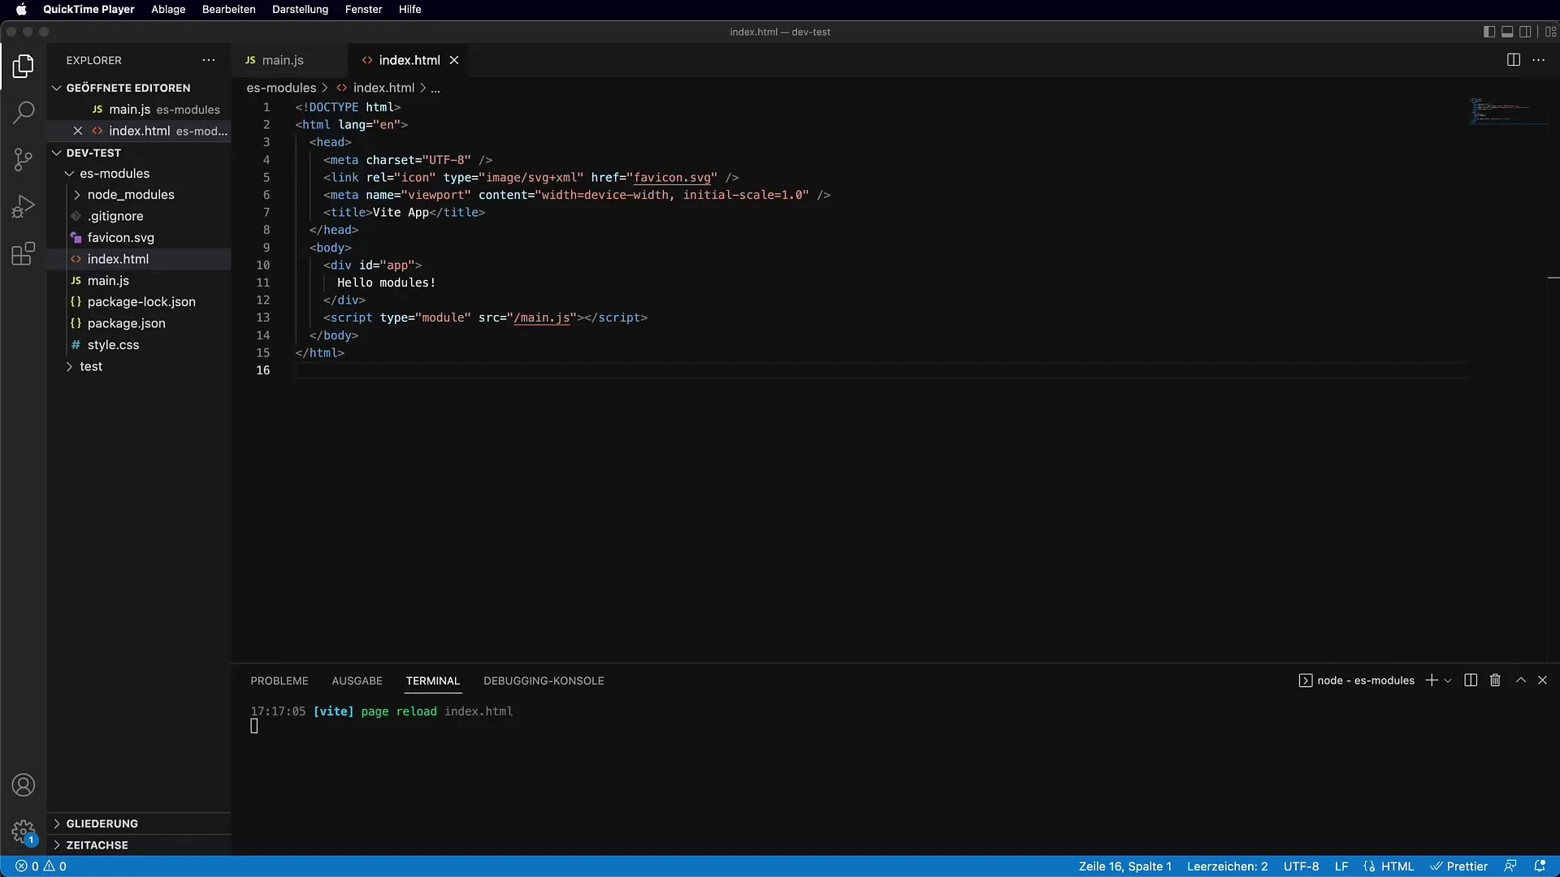Open .gitignore file in explorer
The height and width of the screenshot is (877, 1560).
coord(115,216)
